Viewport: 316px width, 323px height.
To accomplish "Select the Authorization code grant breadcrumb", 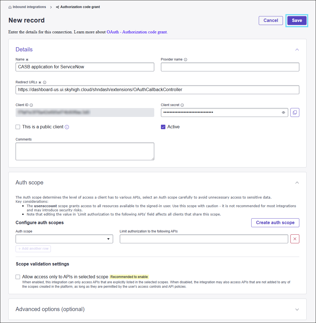I will [80, 7].
